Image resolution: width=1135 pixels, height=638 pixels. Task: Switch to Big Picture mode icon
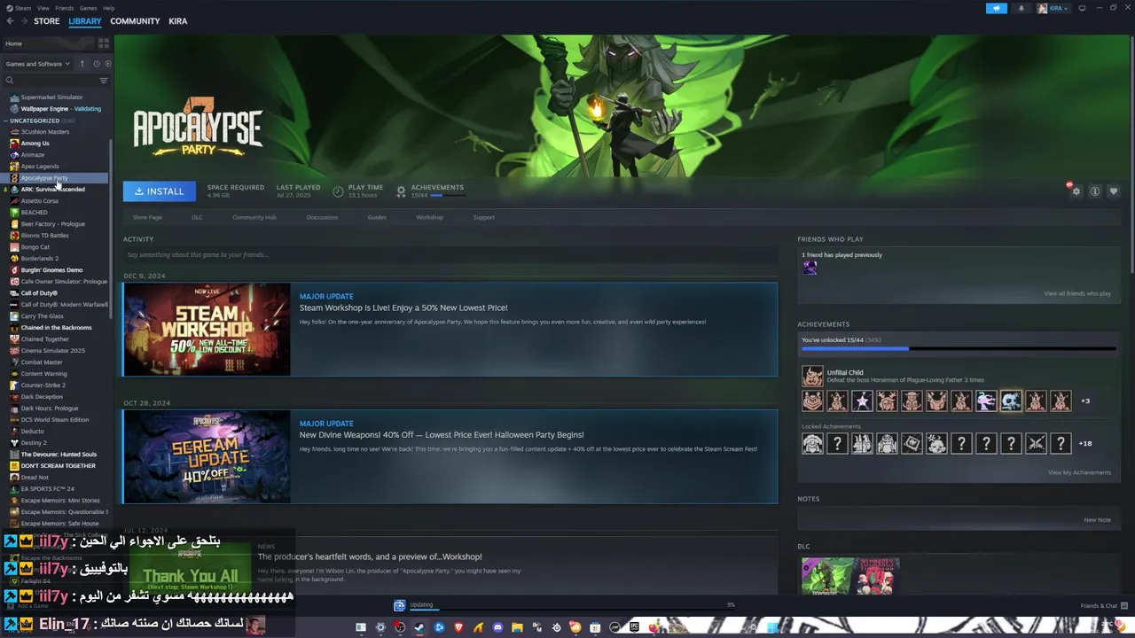[1082, 8]
